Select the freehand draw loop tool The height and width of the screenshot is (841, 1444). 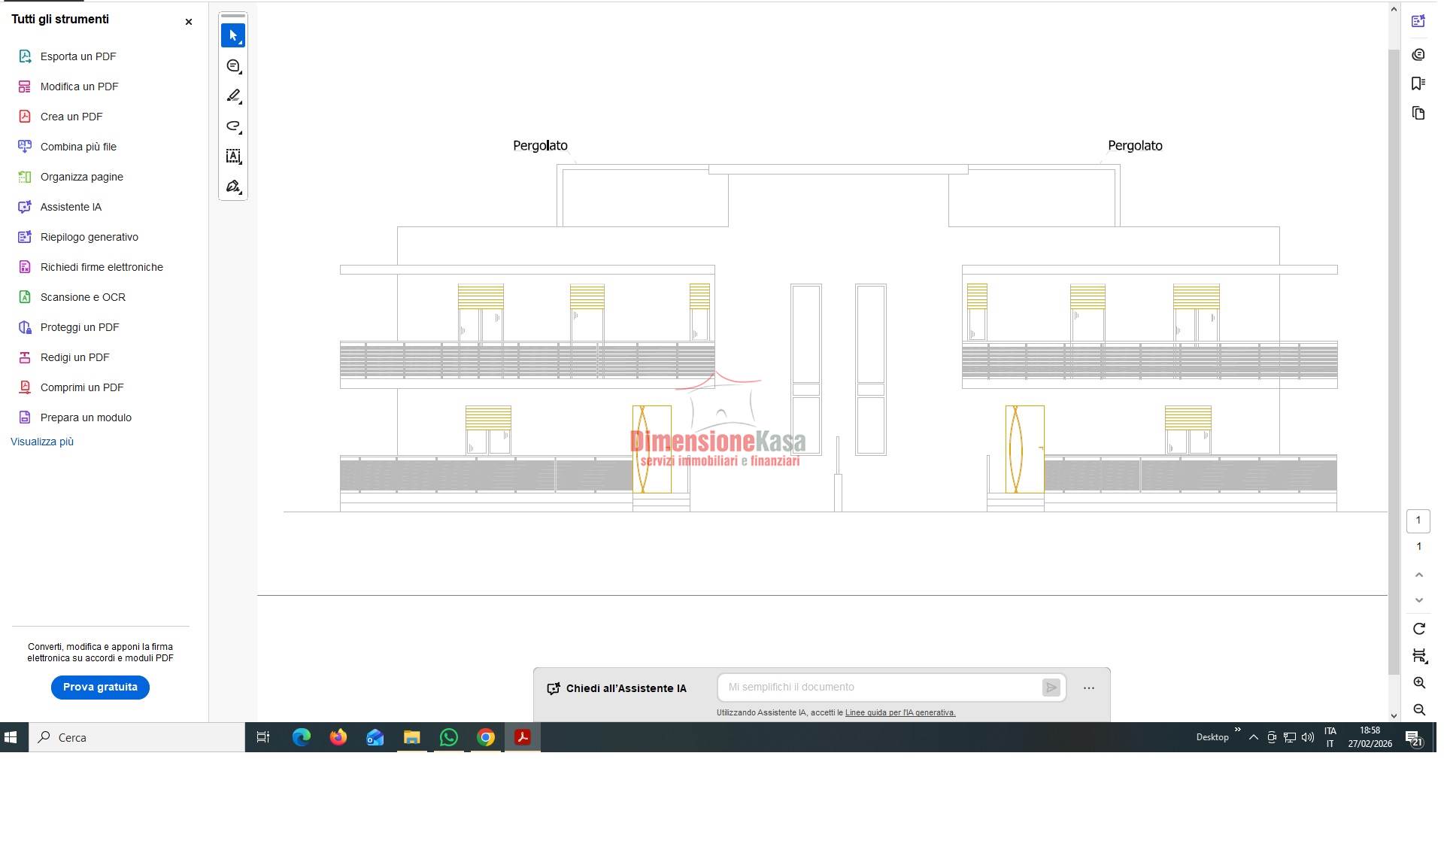[x=233, y=126]
